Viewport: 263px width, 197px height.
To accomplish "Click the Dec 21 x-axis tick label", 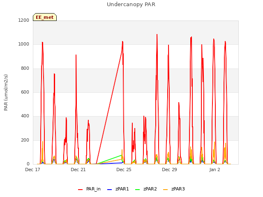I will pos(78,170).
